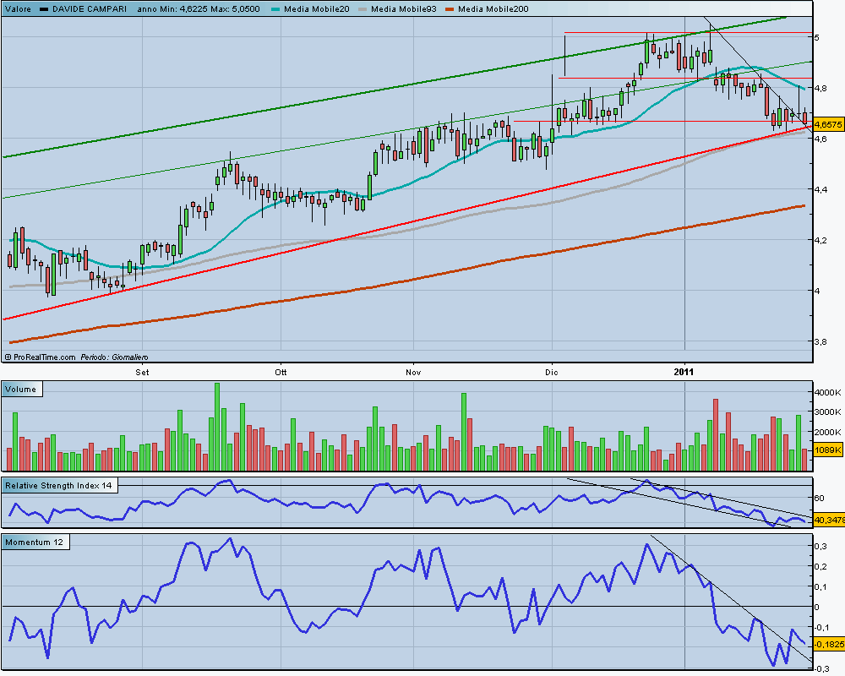Select the "Relative Strength Index 14" label
The width and height of the screenshot is (845, 676).
(59, 486)
